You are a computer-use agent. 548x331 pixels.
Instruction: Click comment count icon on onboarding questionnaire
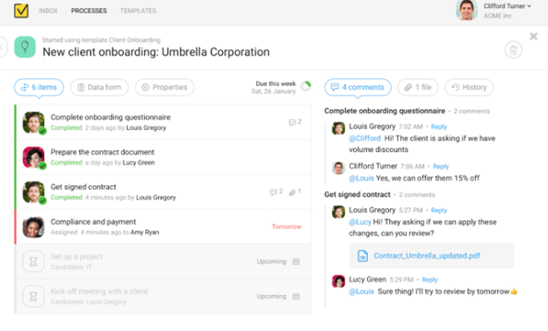[x=295, y=122]
